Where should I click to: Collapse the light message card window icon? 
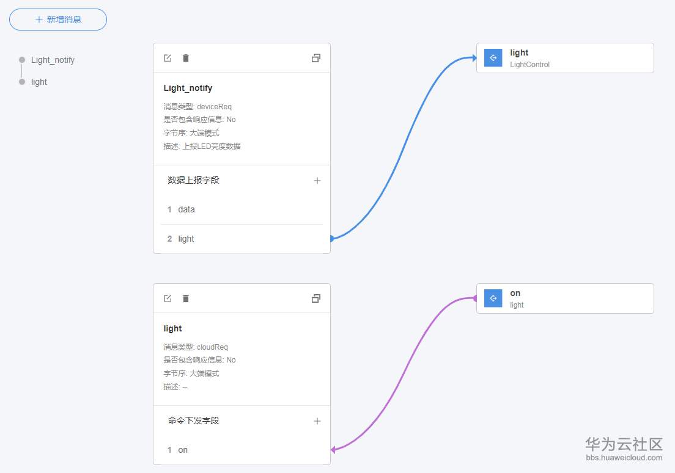point(316,298)
